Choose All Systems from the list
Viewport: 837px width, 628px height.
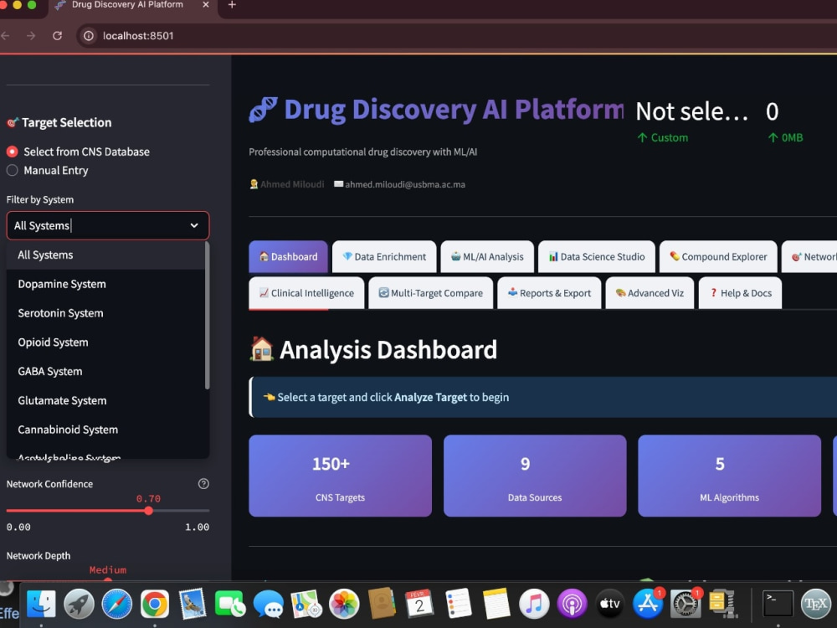point(105,255)
